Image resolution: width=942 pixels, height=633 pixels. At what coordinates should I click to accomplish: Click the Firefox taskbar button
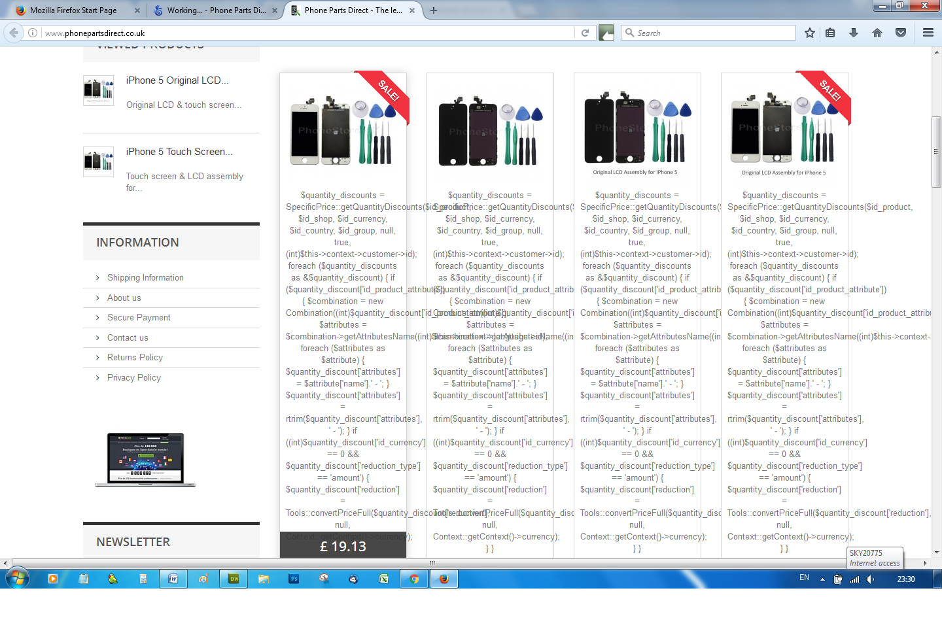444,579
